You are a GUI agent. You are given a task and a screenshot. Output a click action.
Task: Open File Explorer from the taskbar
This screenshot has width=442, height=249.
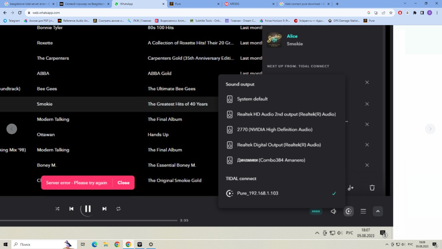(106, 244)
